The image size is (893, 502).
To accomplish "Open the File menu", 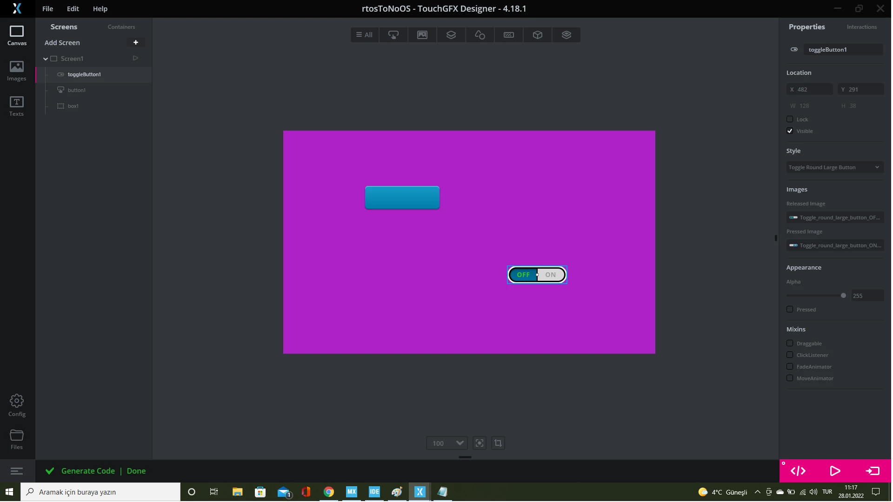I will coord(47,8).
